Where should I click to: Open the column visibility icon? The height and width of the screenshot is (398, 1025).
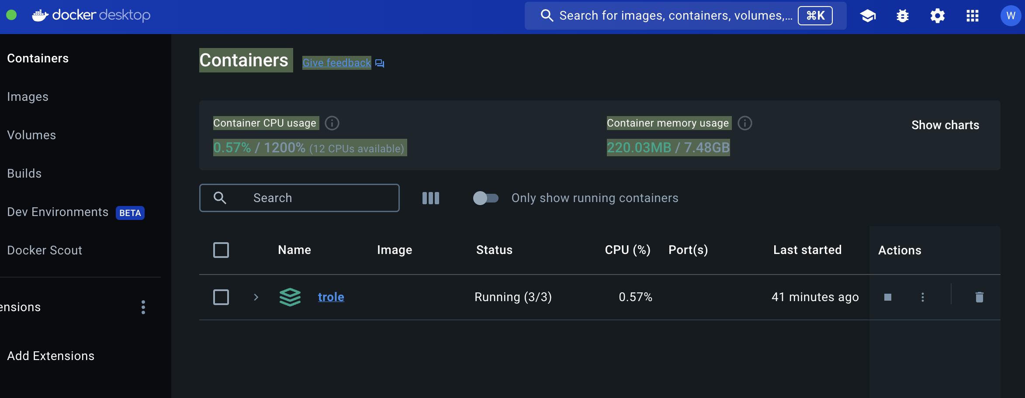click(x=431, y=198)
